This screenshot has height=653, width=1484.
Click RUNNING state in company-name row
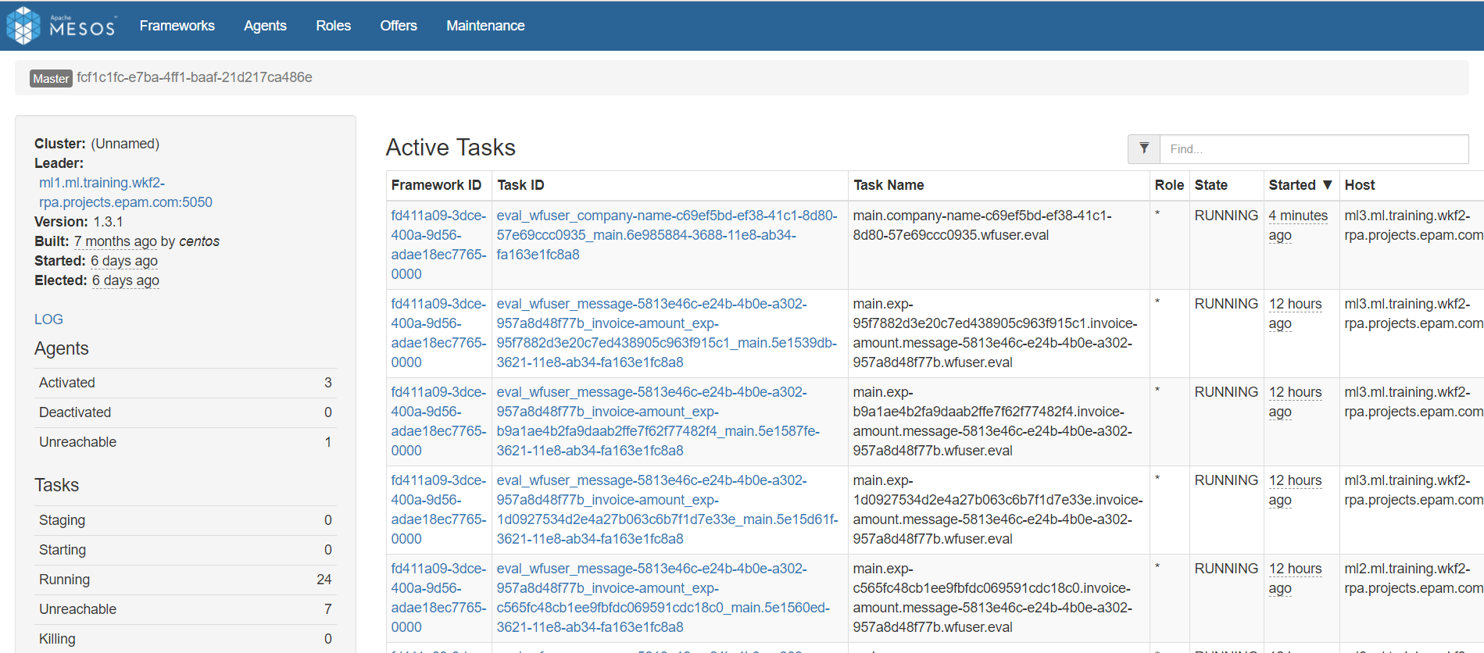1226,216
